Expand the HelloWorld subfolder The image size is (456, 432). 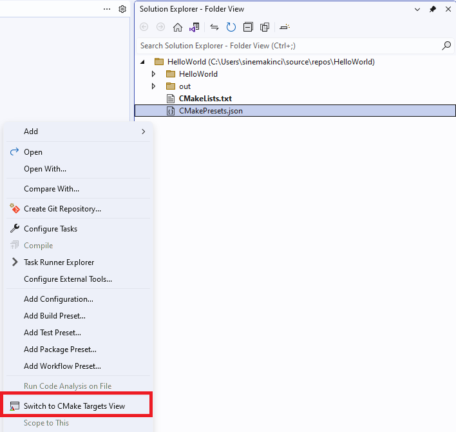coord(153,74)
